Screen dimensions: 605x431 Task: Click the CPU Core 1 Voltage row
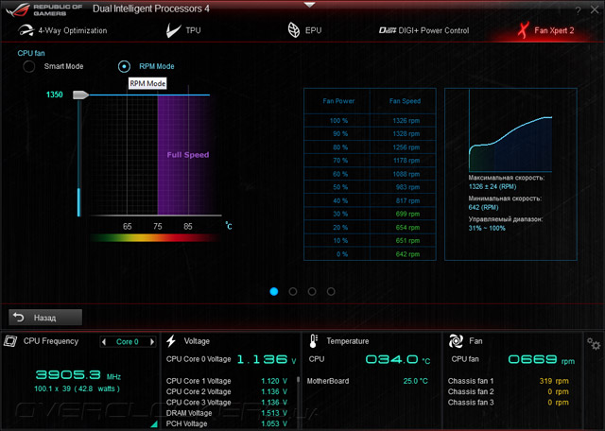pyautogui.click(x=227, y=381)
